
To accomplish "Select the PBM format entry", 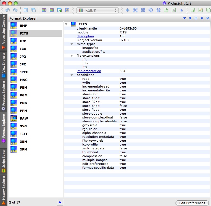I will (x=36, y=88).
